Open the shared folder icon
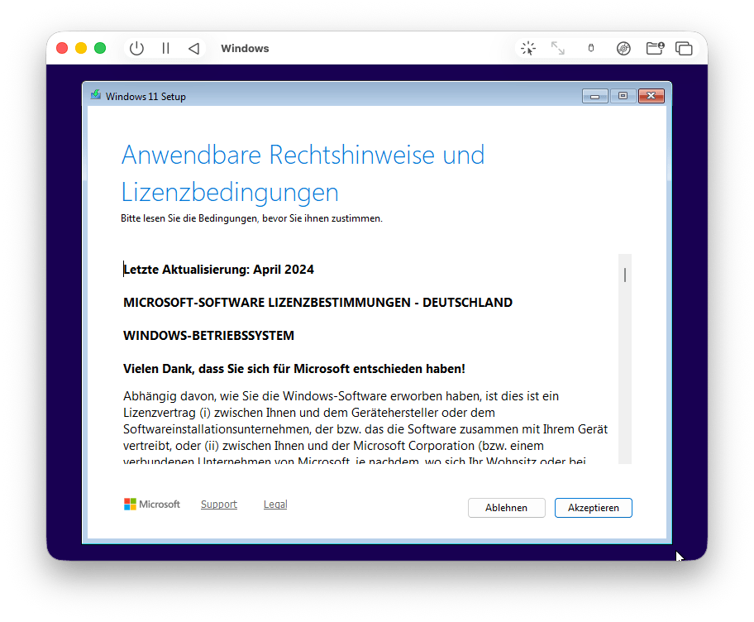The width and height of the screenshot is (754, 622). [655, 49]
